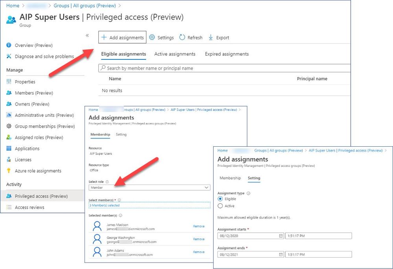Open the Select role Member dropdown

click(x=149, y=187)
